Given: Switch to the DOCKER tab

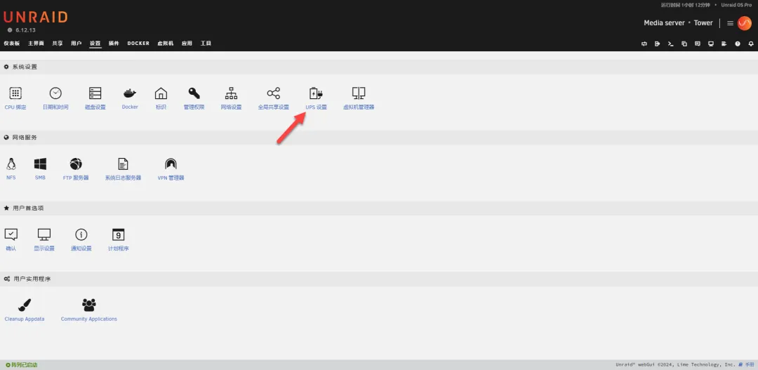Looking at the screenshot, I should (138, 44).
